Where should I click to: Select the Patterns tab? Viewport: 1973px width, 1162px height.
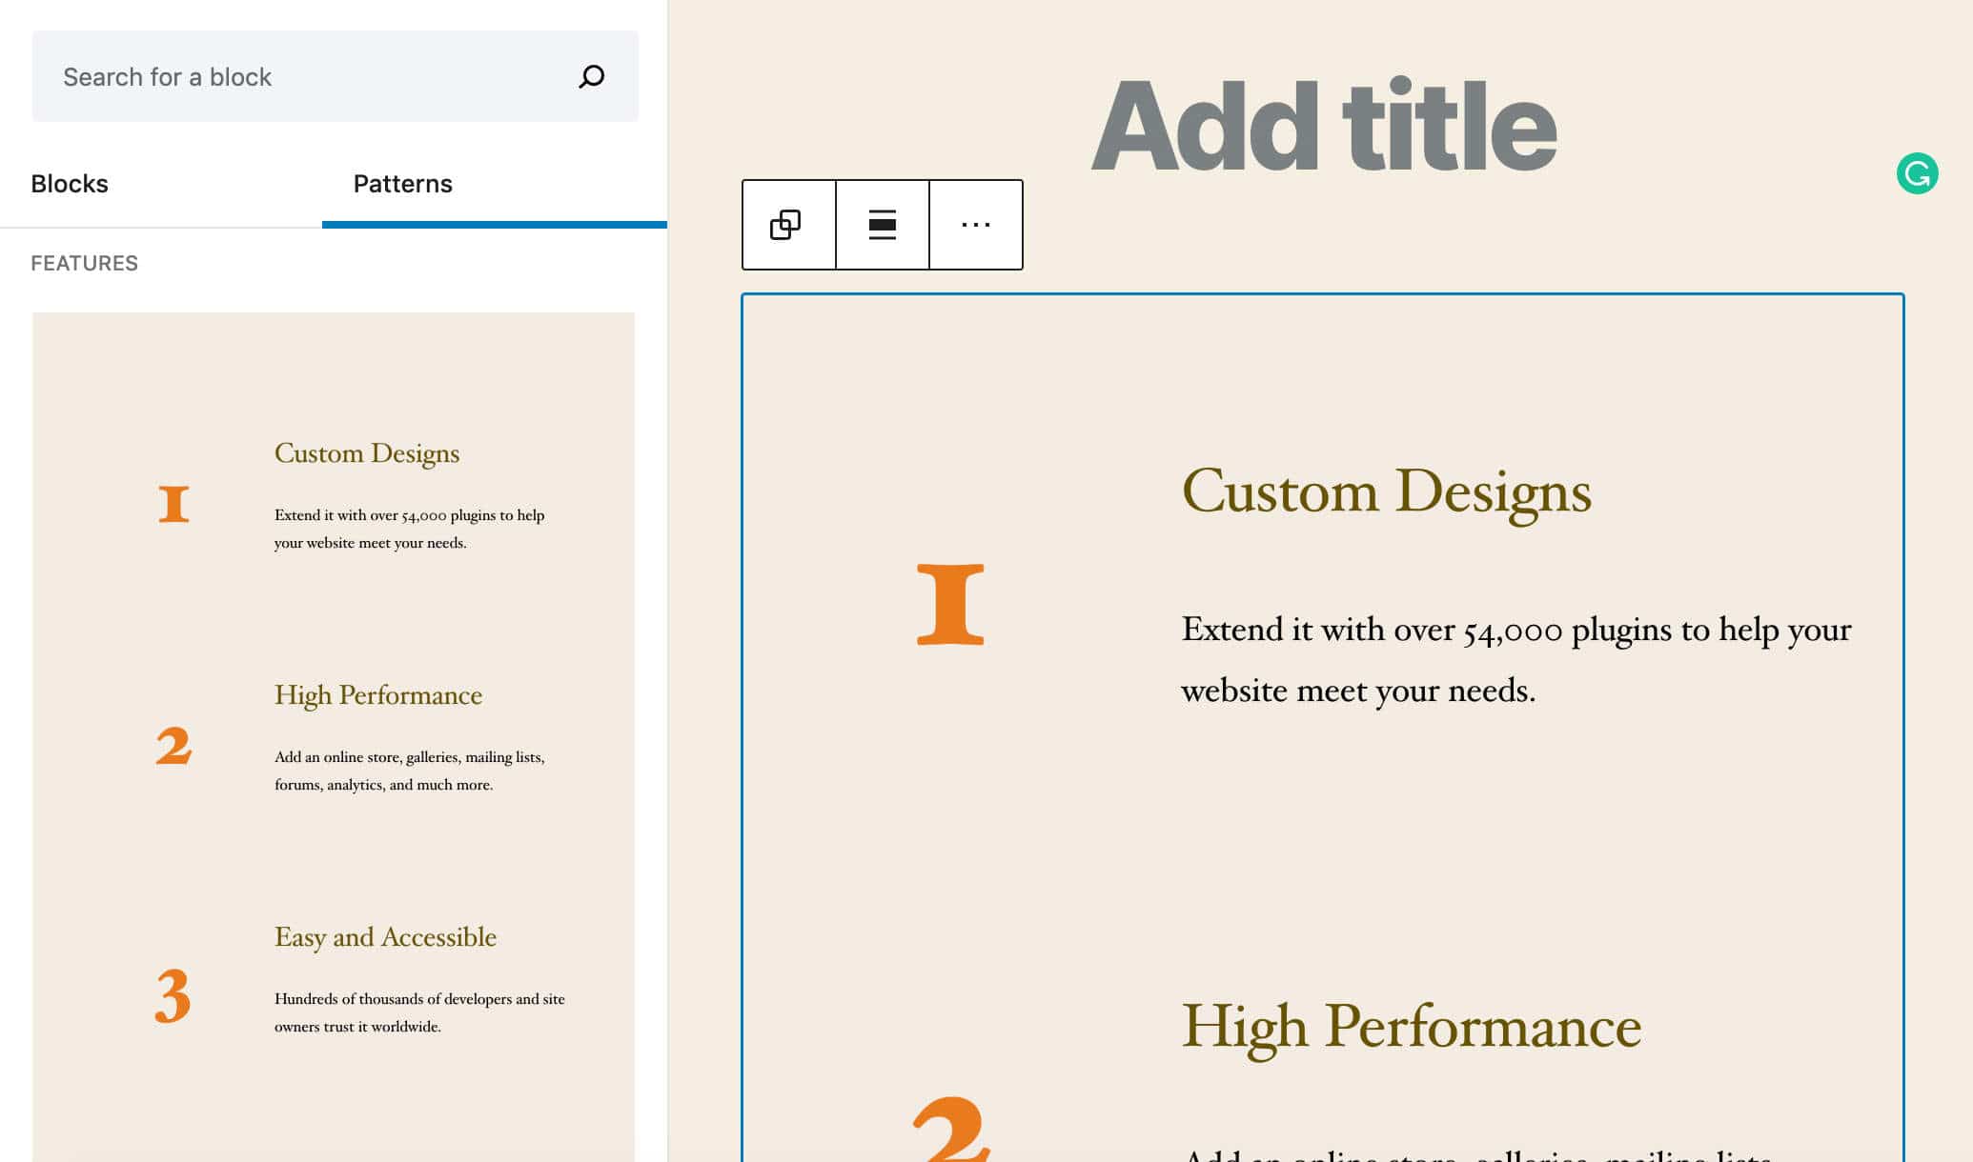402,183
